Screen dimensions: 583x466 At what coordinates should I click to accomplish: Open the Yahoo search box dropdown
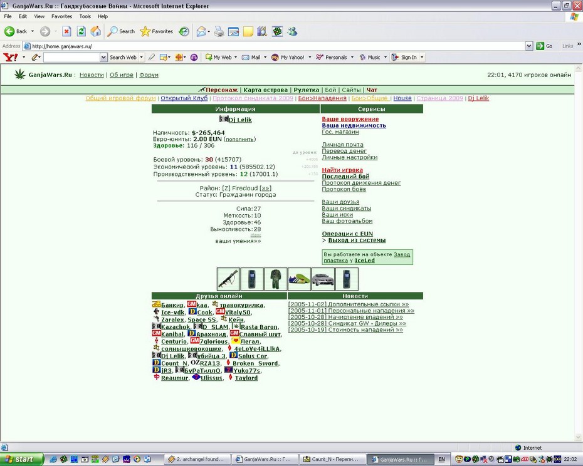103,57
